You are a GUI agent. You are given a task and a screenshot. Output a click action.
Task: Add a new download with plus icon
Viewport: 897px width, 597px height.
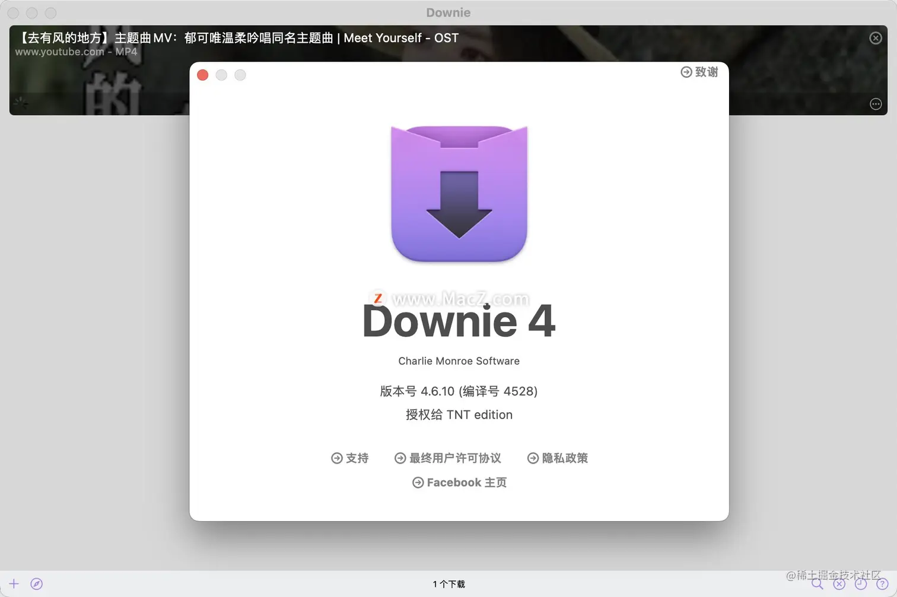click(14, 584)
